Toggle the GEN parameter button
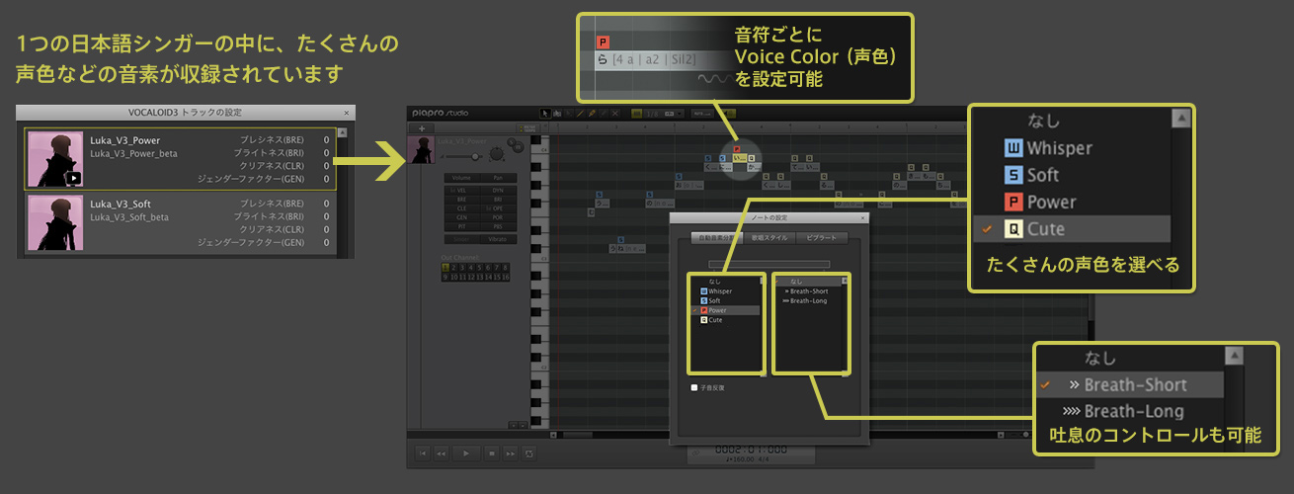The height and width of the screenshot is (494, 1294). (462, 217)
